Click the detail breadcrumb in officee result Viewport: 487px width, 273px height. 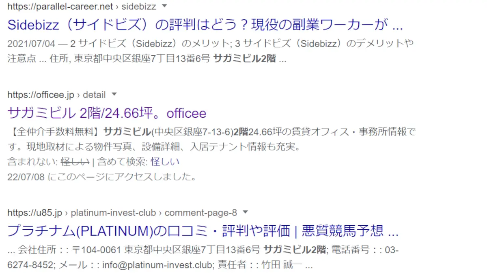(x=94, y=95)
